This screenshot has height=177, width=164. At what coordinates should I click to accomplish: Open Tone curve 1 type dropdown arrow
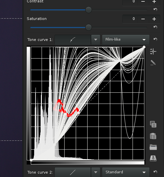pyautogui.click(x=96, y=40)
